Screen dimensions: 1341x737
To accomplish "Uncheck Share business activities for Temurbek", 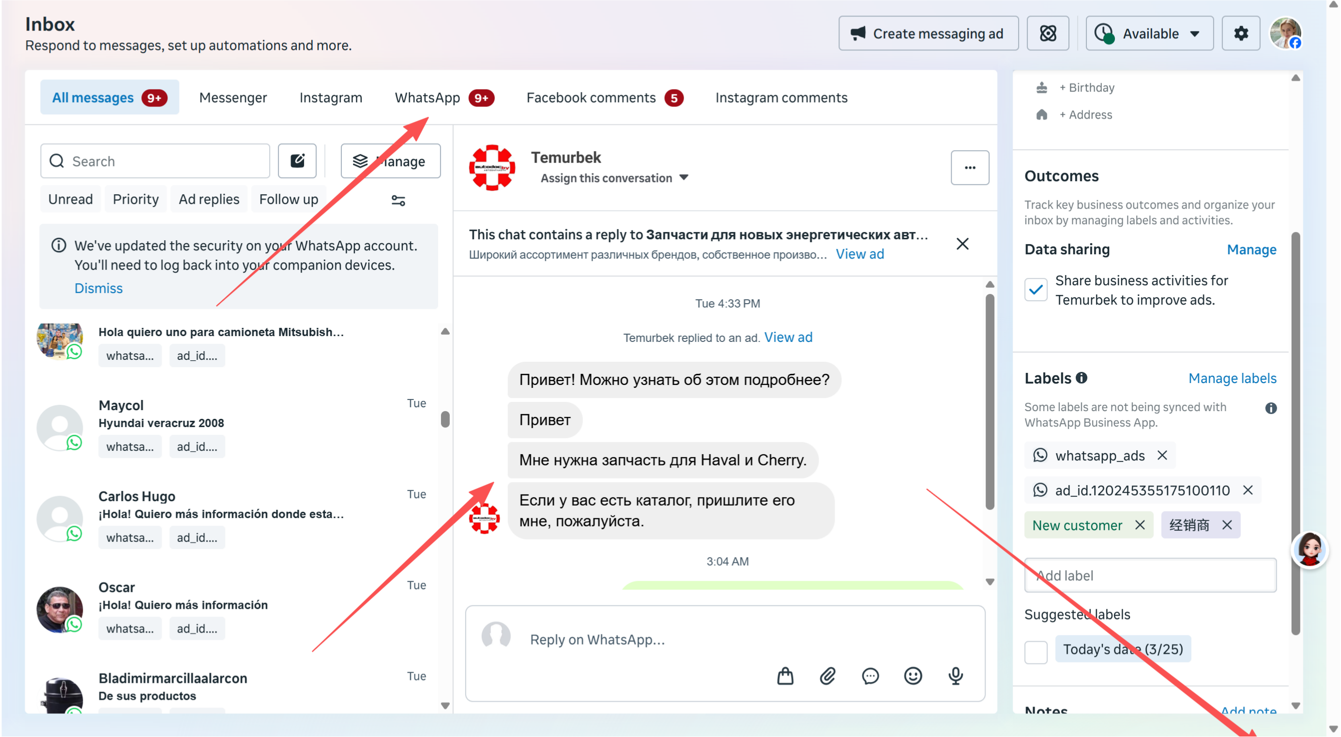I will pos(1036,290).
